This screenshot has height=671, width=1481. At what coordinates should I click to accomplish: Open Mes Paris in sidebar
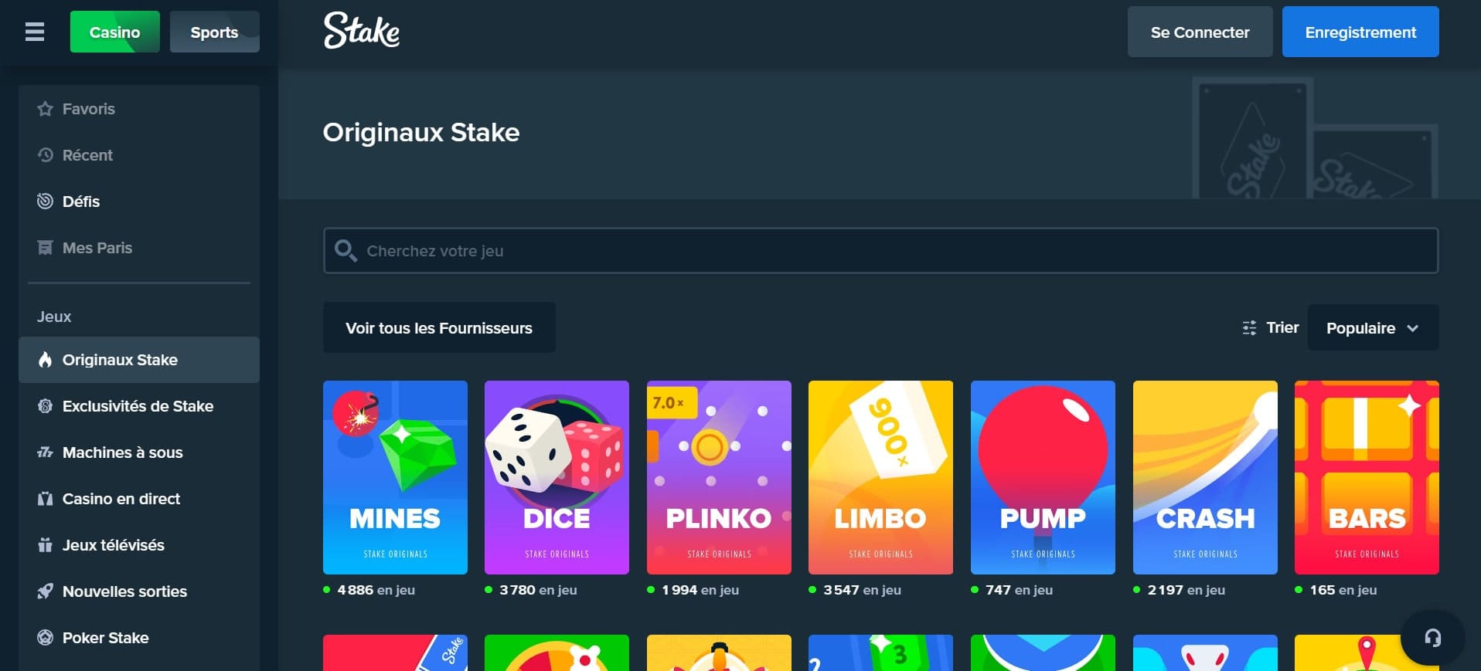tap(139, 248)
